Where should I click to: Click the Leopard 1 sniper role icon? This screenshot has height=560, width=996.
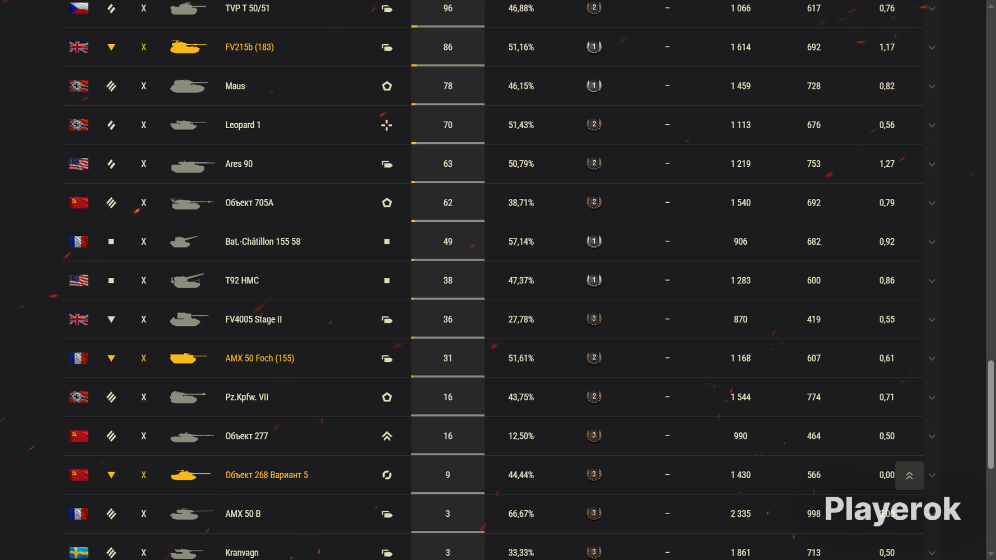tap(387, 125)
